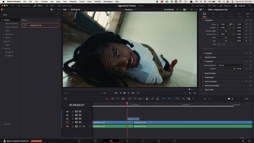The width and height of the screenshot is (254, 143).
Task: Select Video Transitions in Toolbox
Action: [x=12, y=23]
